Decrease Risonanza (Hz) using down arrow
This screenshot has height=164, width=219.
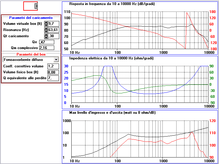pos(46,31)
